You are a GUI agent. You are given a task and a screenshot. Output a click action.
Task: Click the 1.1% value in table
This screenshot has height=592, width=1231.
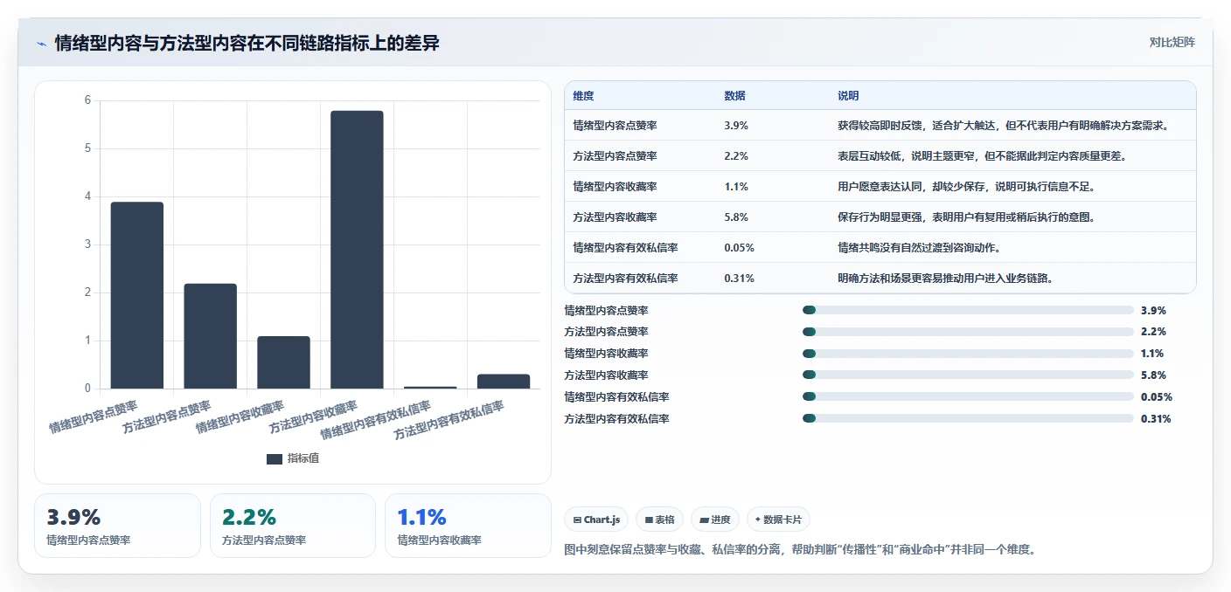tap(736, 187)
